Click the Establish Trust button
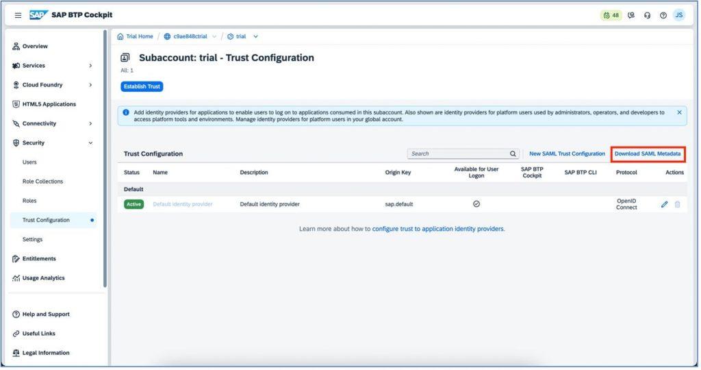The width and height of the screenshot is (701, 370). pos(142,87)
